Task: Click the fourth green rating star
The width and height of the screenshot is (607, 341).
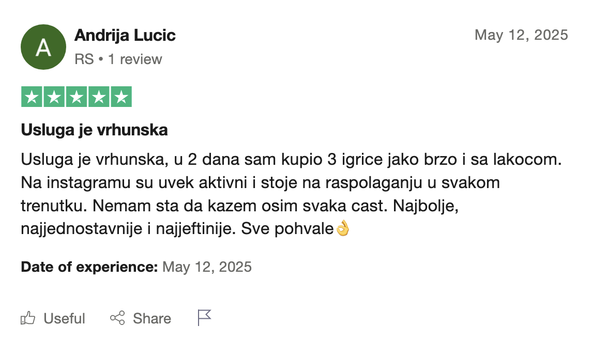Action: tap(99, 97)
